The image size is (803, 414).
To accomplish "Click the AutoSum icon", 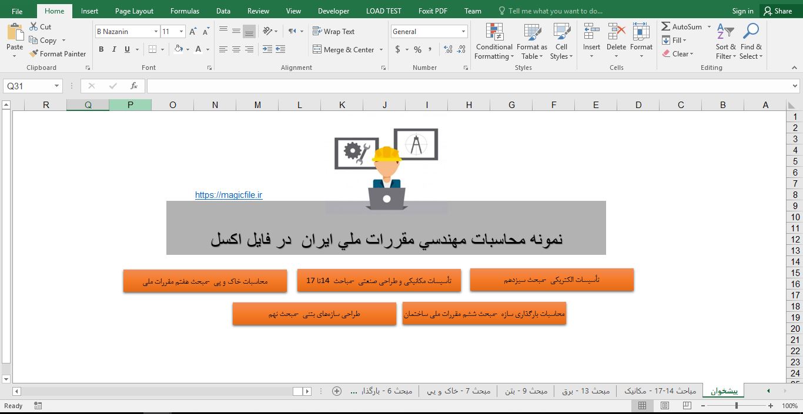I will point(666,26).
